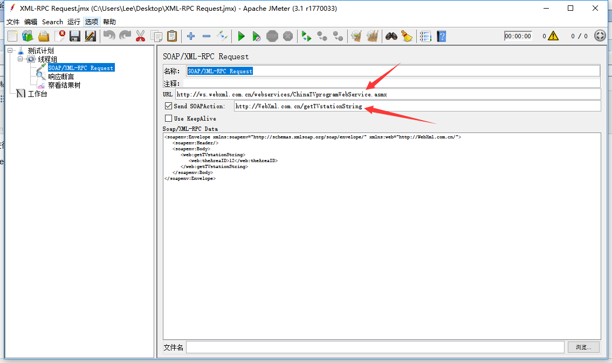This screenshot has height=363, width=612.
Task: Click the Function Helper Dialog icon
Action: 424,36
